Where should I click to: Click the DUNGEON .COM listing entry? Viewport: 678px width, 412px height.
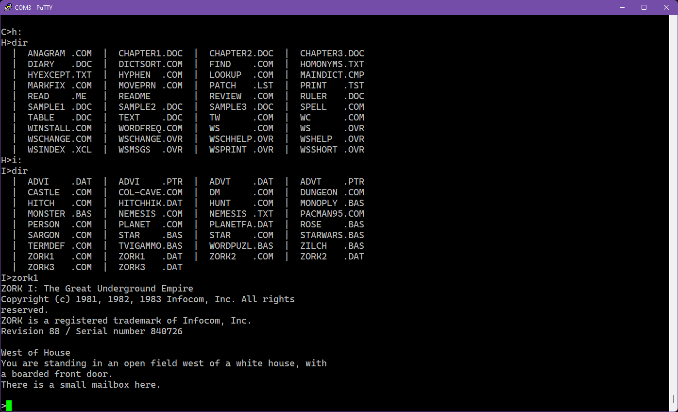(332, 192)
